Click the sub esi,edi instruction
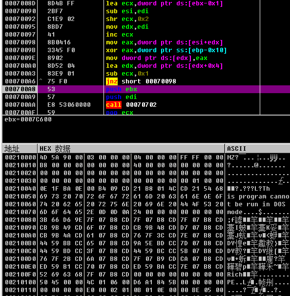Viewport: 290px width, 296px height. [127, 11]
